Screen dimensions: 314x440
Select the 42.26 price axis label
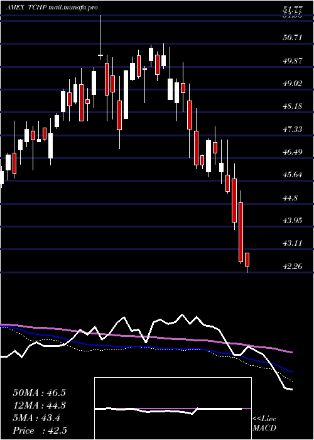tap(293, 266)
